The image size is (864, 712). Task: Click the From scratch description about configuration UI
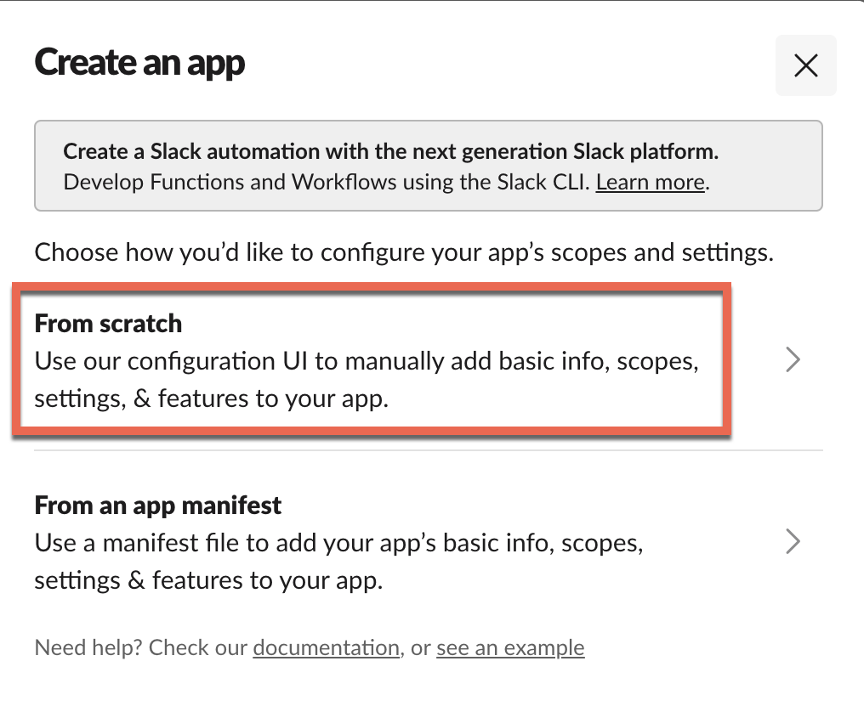(x=367, y=380)
